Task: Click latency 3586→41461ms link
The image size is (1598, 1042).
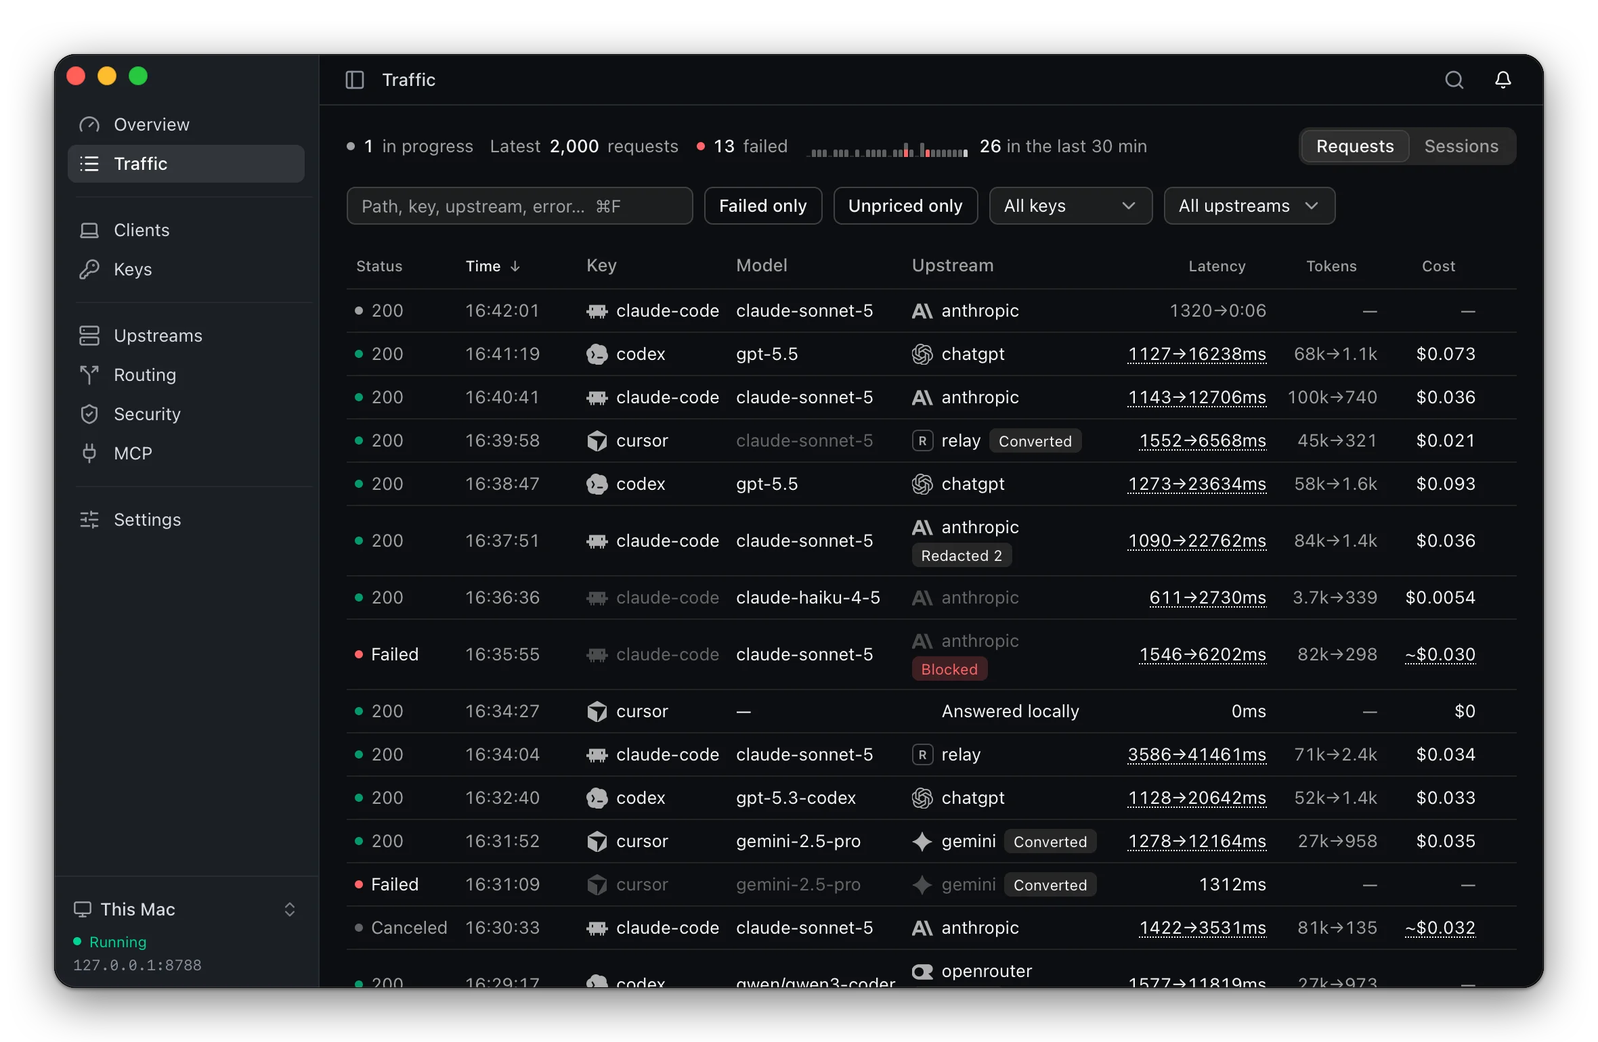Action: coord(1196,754)
